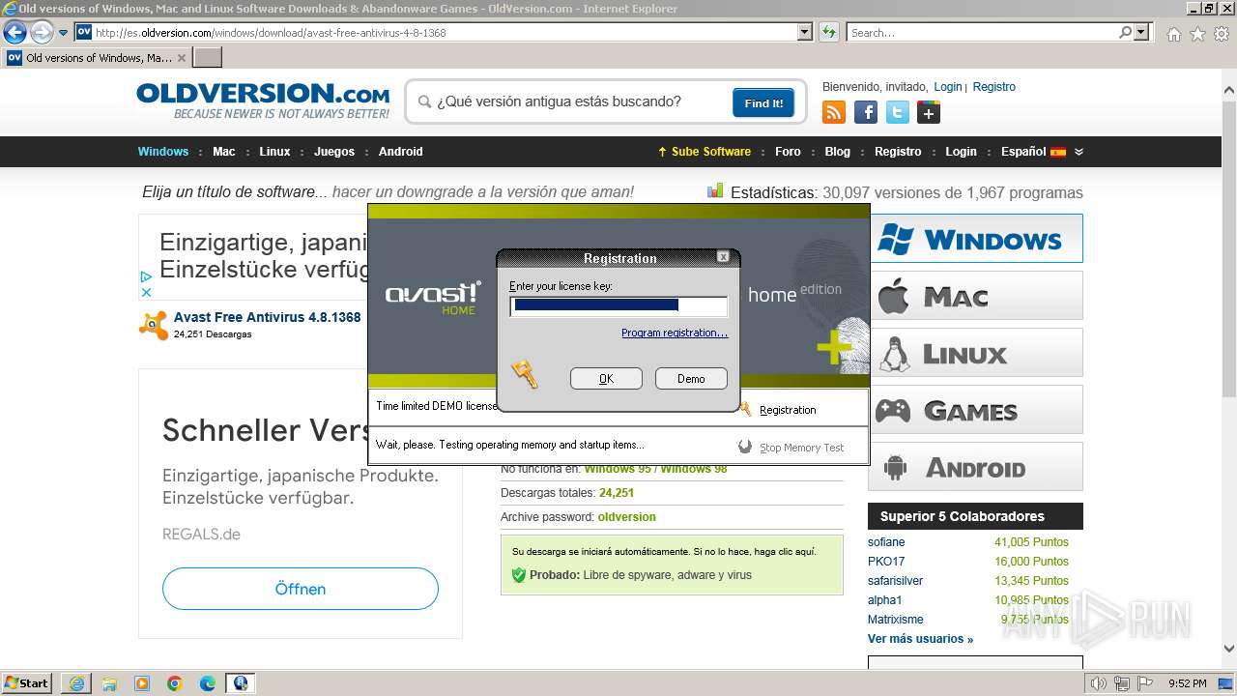The height and width of the screenshot is (696, 1237).
Task: Open Chrome from the taskbar
Action: (175, 683)
